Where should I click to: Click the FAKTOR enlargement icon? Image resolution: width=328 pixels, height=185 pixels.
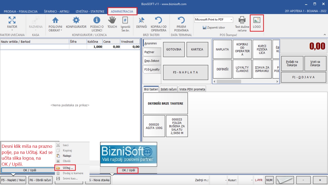tap(12, 20)
